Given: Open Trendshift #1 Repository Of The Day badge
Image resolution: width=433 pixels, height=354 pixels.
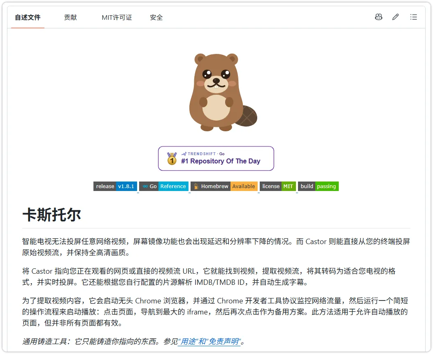Looking at the screenshot, I should tap(216, 158).
